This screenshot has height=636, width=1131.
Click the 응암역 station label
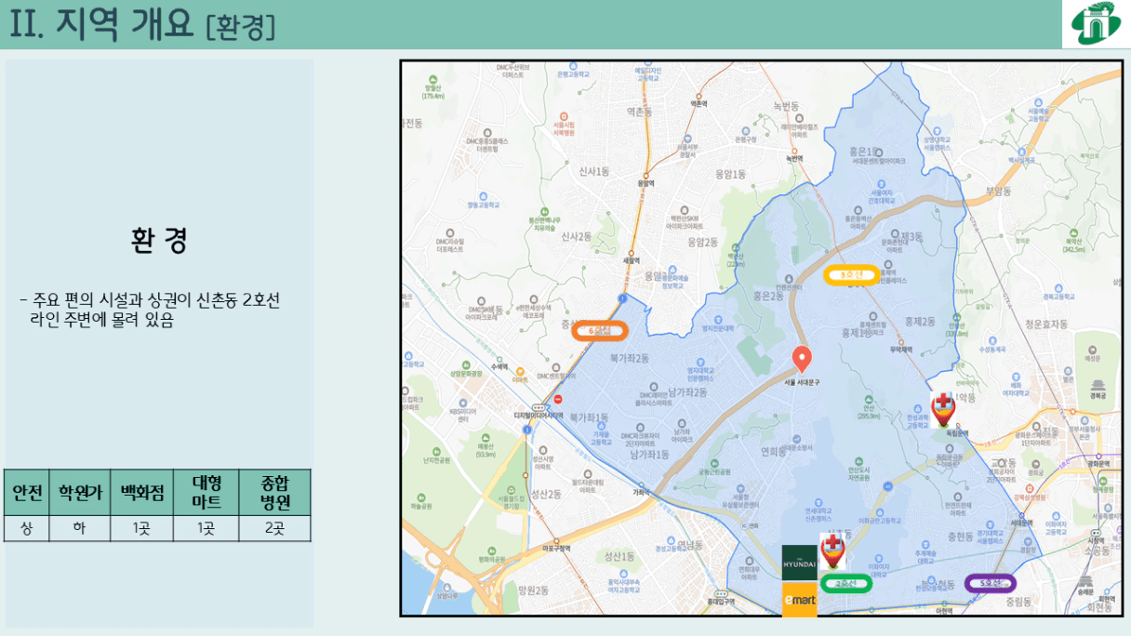pos(645,184)
